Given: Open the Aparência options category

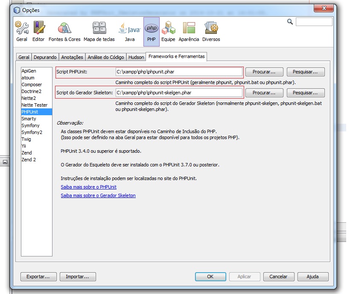Looking at the screenshot, I should tap(189, 31).
